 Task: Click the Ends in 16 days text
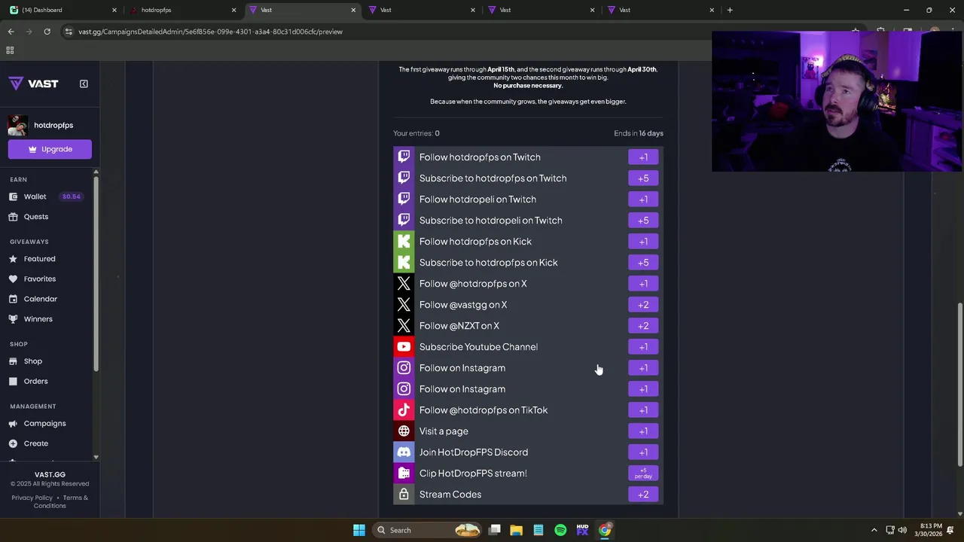pos(639,133)
